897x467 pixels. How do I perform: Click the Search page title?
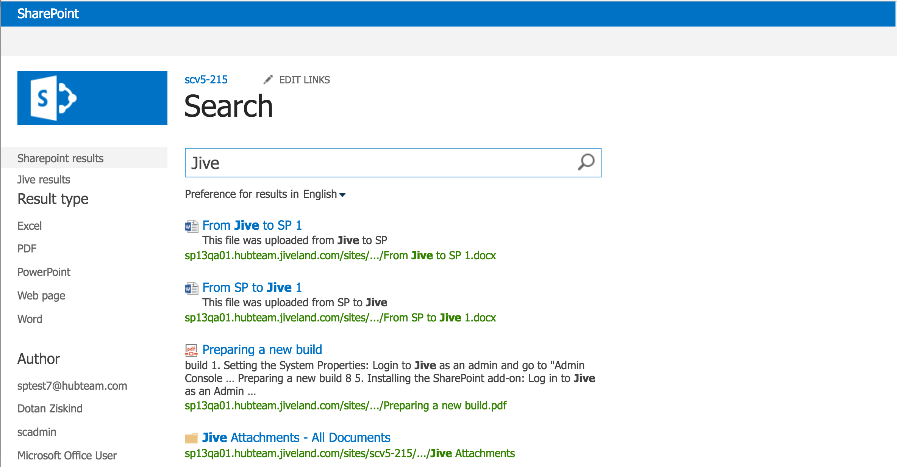pos(228,106)
